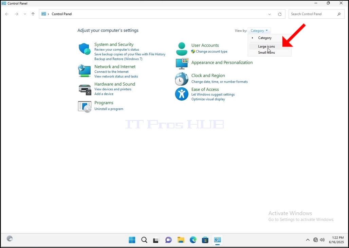Click Change date, time, or number formats
Screen dimensions: 349x248
coord(219,82)
